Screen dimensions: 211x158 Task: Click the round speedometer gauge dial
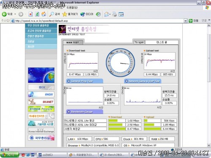click(x=120, y=63)
